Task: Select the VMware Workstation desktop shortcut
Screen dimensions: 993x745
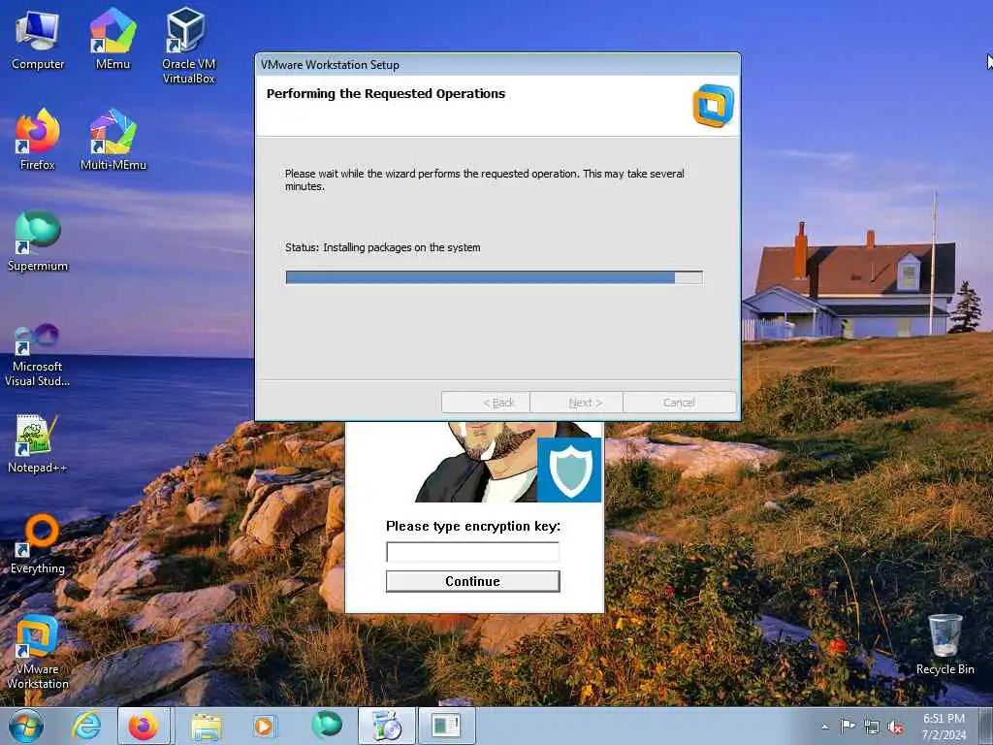Action: [x=38, y=653]
